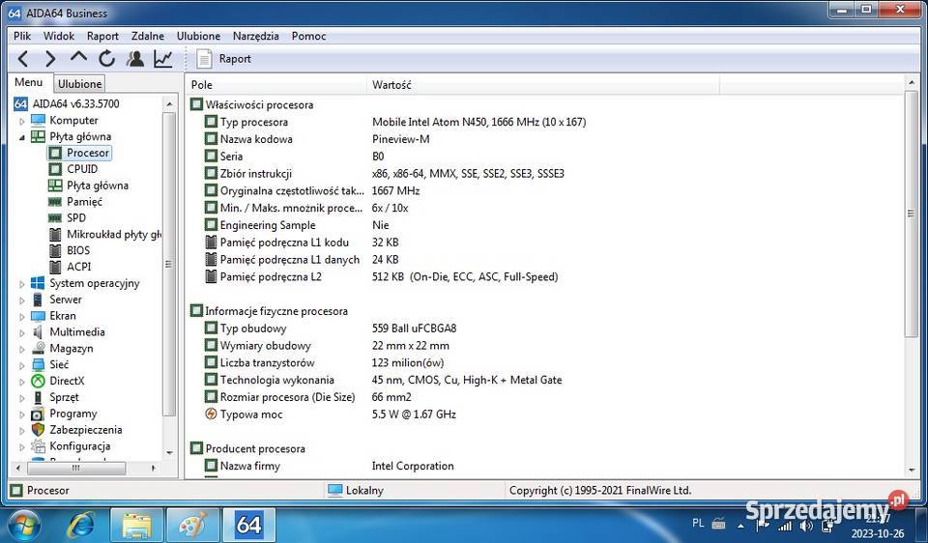
Task: Select the AIDA64 v6.33.5700 root node
Action: pos(67,104)
